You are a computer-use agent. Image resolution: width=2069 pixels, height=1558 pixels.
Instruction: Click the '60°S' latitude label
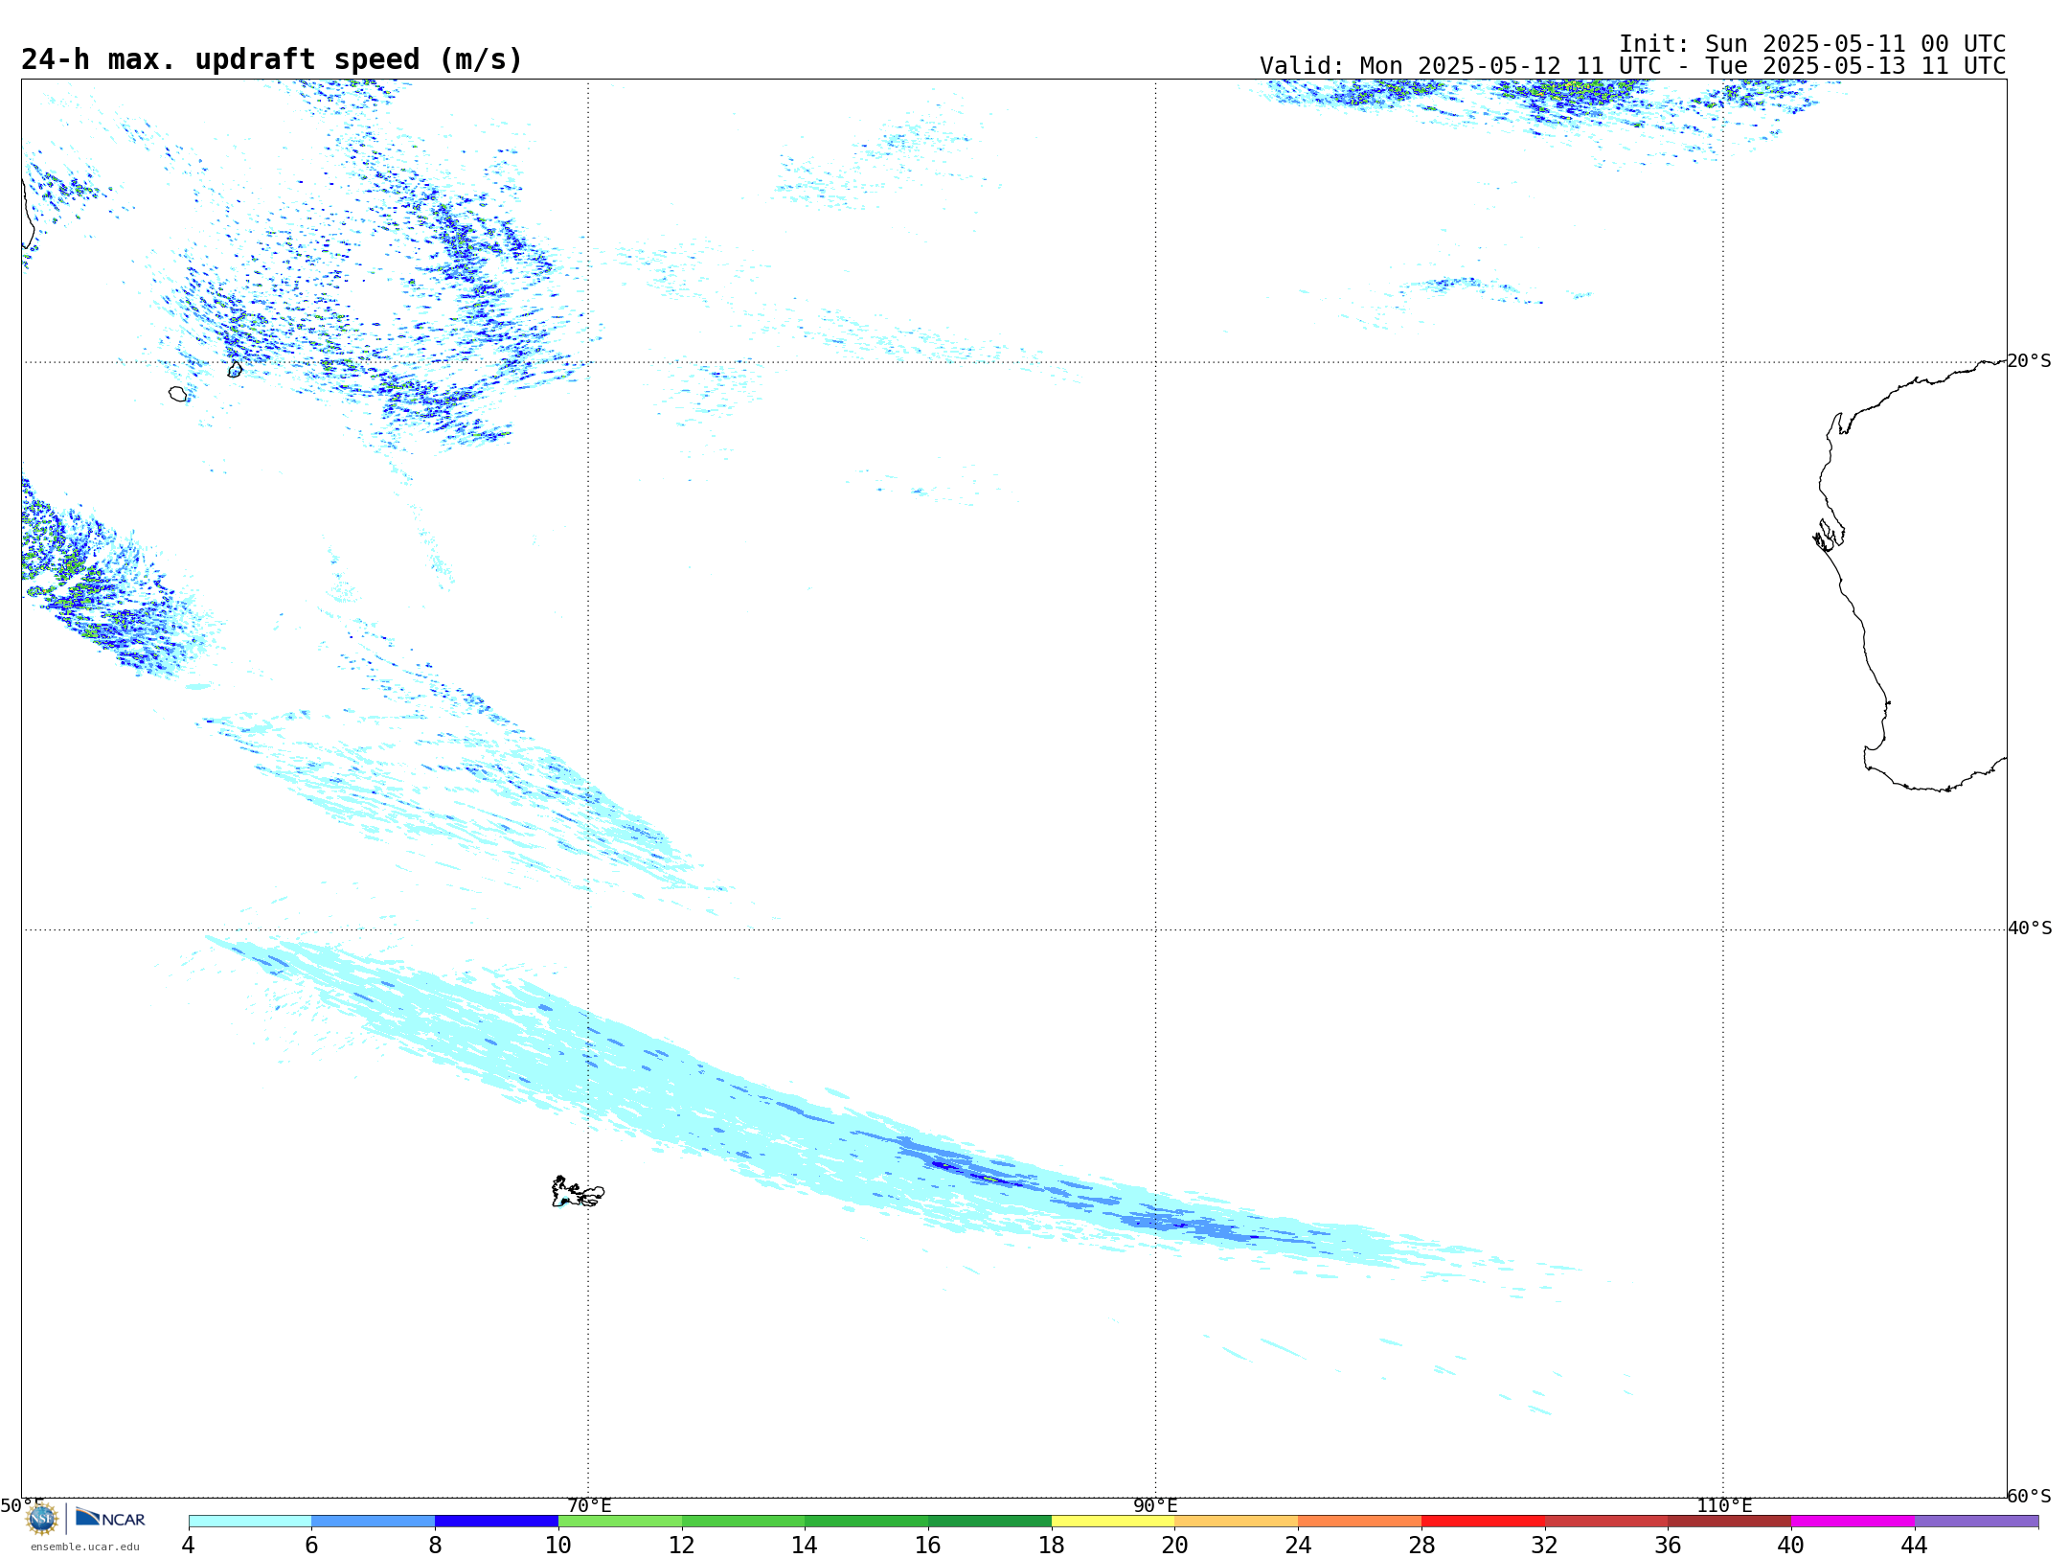click(2029, 1496)
